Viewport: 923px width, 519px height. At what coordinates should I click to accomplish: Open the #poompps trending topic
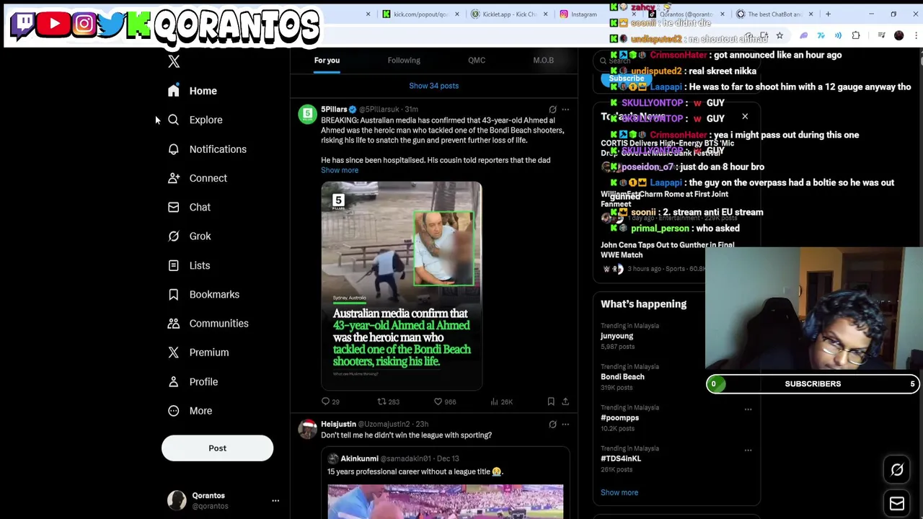pos(620,418)
